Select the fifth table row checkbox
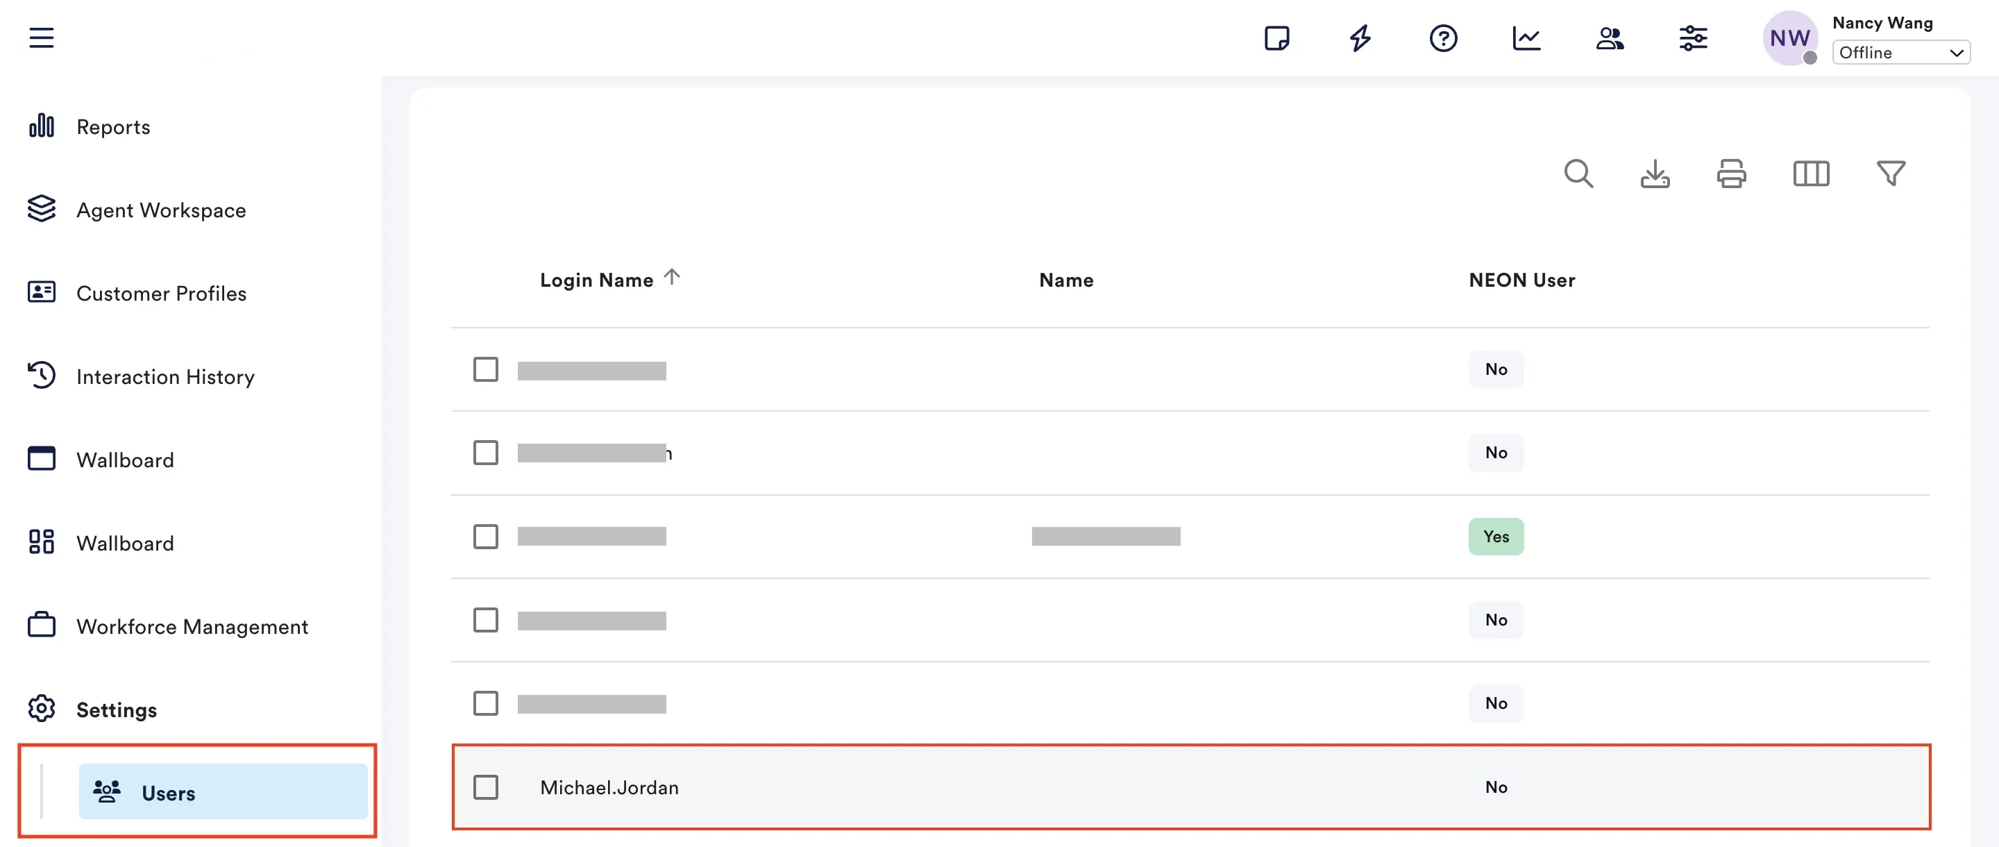 485,703
